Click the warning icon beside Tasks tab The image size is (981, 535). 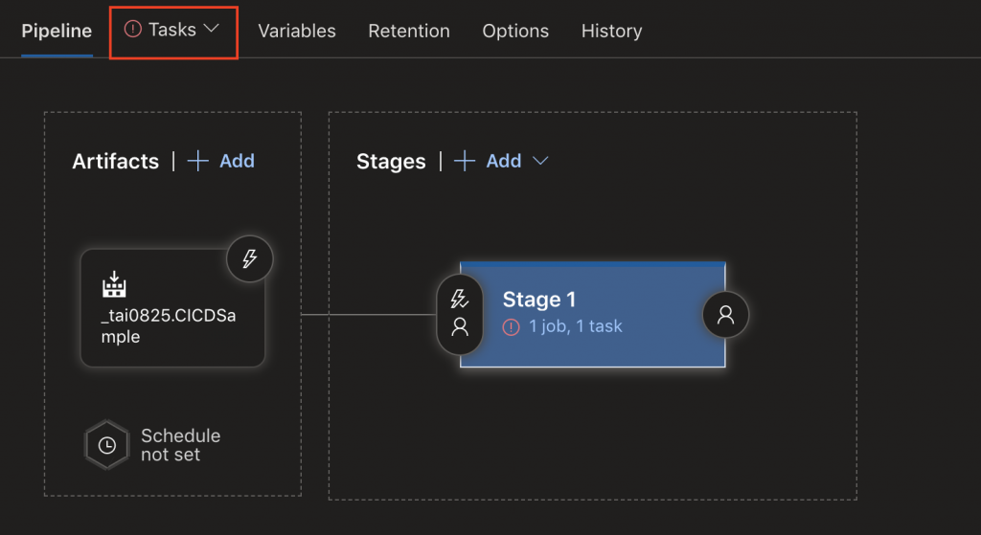[x=133, y=30]
